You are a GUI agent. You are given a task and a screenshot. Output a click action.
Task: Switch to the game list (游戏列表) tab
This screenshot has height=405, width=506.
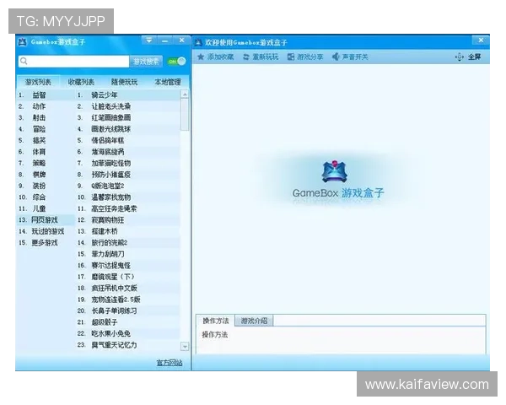pyautogui.click(x=38, y=82)
